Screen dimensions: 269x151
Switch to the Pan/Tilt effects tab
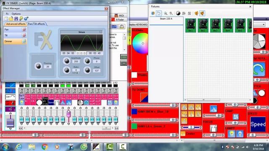pos(37,24)
